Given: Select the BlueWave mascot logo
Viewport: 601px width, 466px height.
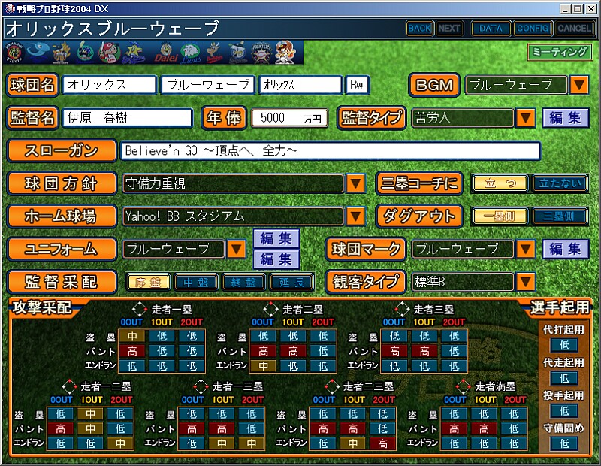Looking at the screenshot, I should coord(285,53).
